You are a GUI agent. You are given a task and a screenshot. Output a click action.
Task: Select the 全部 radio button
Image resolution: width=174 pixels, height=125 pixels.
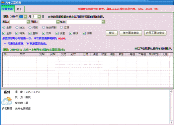click(x=4, y=27)
